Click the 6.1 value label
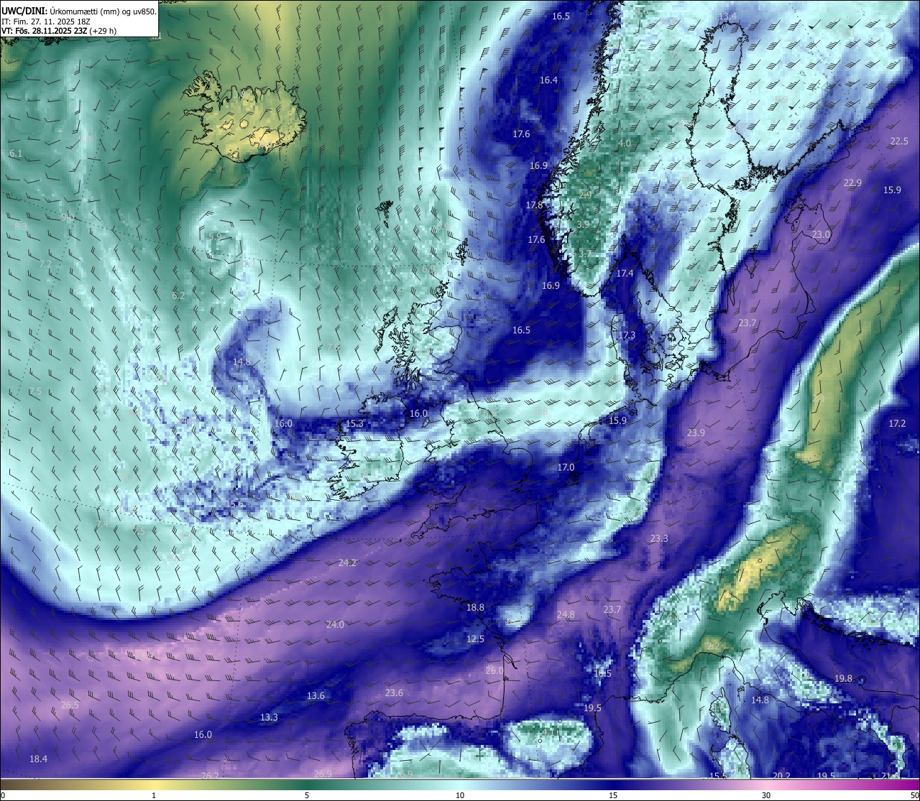The width and height of the screenshot is (920, 801). pyautogui.click(x=16, y=154)
